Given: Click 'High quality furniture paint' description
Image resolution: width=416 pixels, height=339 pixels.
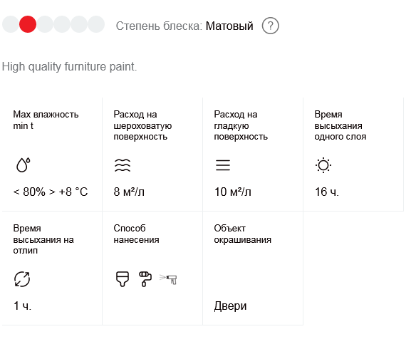Looking at the screenshot, I should [x=70, y=66].
